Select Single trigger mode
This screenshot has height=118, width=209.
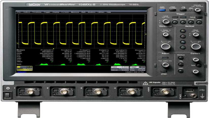coord(191,22)
